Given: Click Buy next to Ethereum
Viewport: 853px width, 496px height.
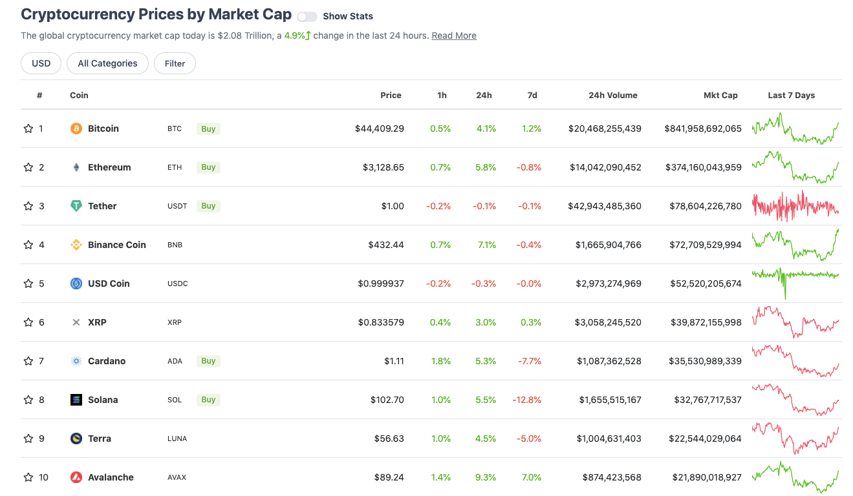Looking at the screenshot, I should [x=208, y=167].
